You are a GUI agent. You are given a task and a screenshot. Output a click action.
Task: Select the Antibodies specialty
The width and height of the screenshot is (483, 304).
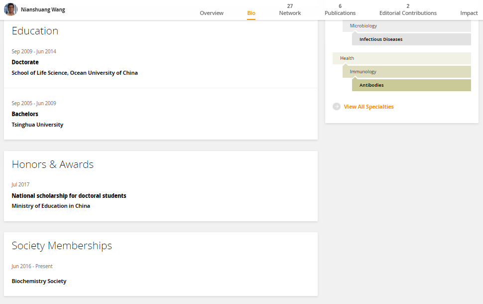(411, 85)
